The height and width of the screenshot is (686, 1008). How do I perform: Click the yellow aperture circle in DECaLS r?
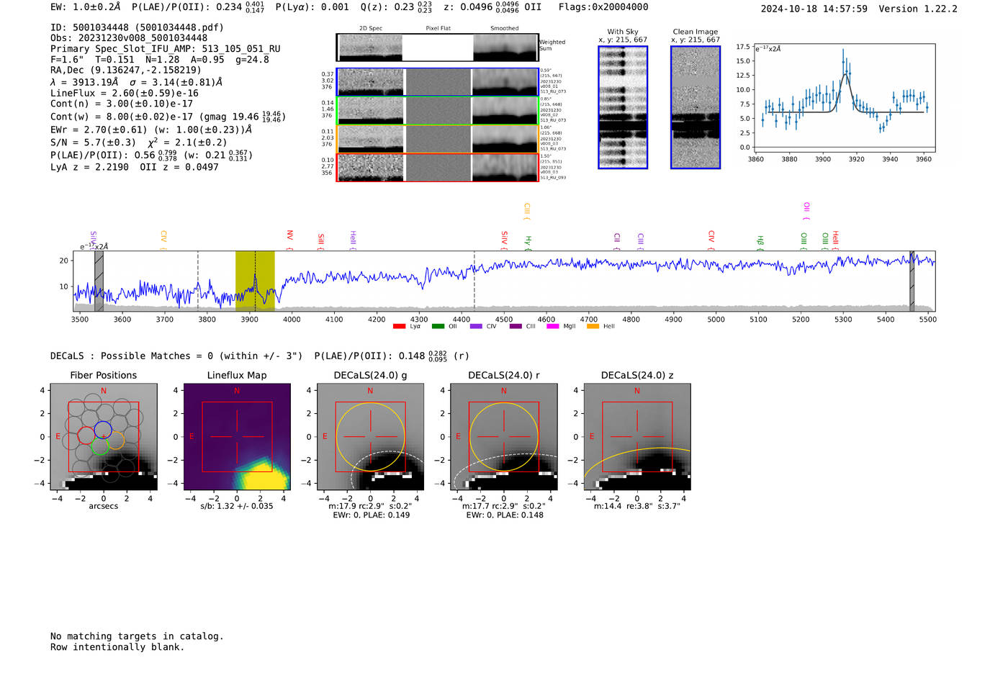coord(503,437)
